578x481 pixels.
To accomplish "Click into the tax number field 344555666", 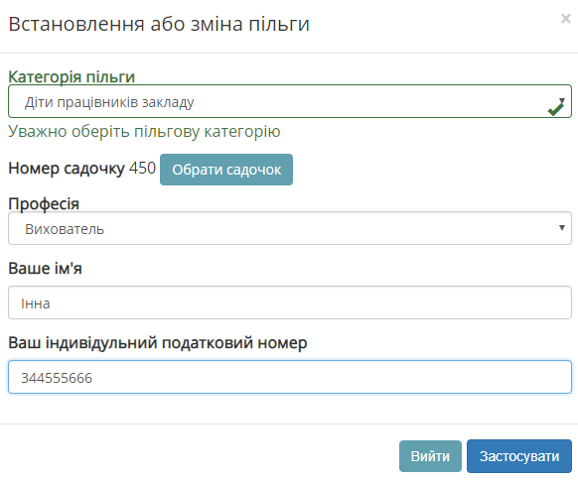I will pyautogui.click(x=290, y=377).
